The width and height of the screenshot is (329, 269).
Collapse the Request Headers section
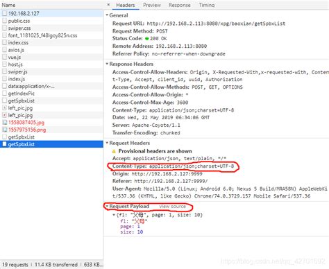(x=107, y=143)
